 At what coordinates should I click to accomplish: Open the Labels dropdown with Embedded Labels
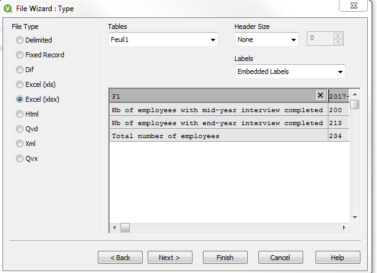pos(290,72)
